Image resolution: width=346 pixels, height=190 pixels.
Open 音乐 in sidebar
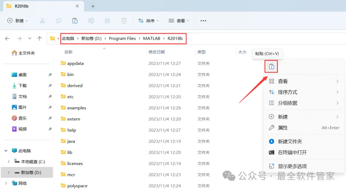(x=19, y=118)
